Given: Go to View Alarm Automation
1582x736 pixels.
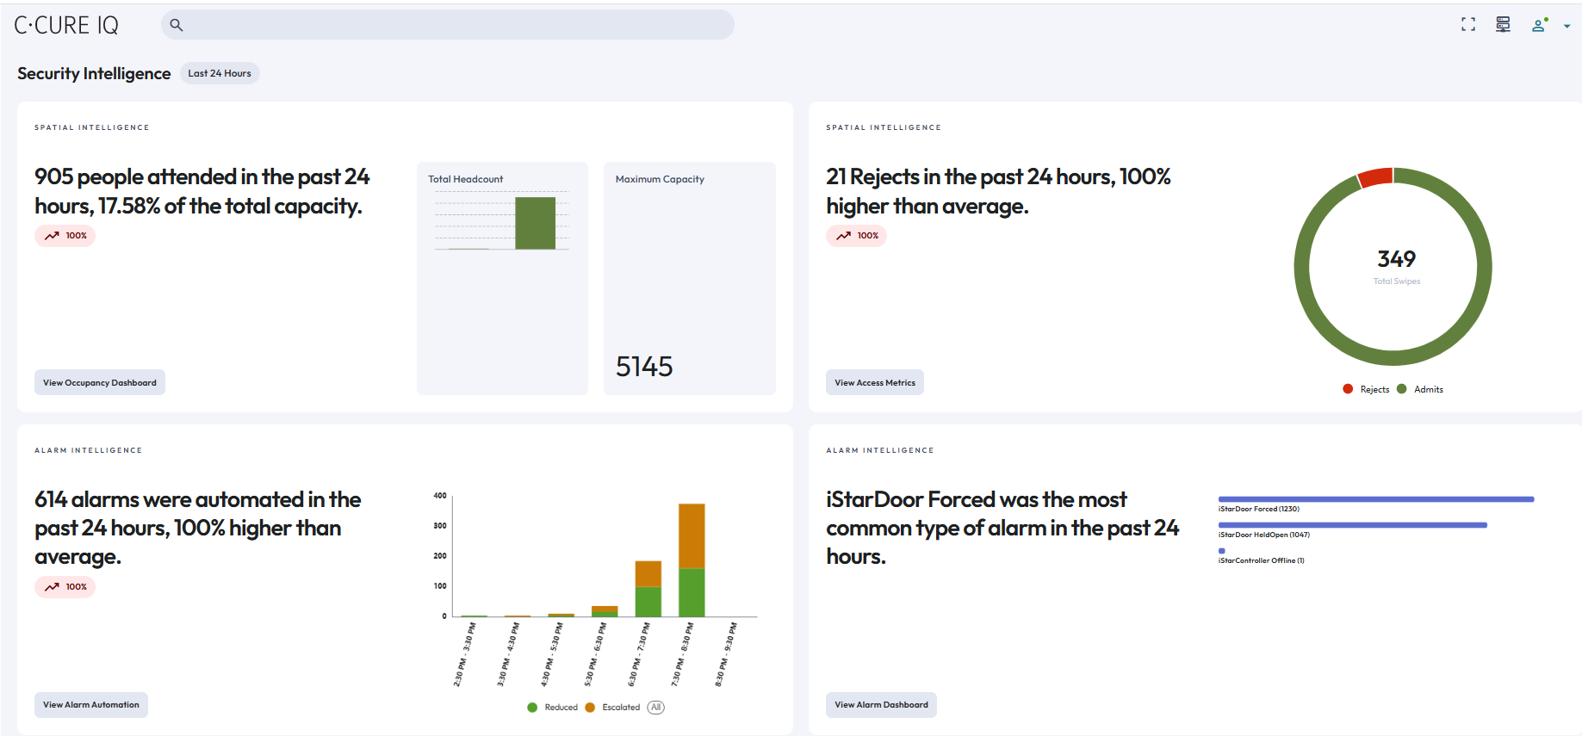Looking at the screenshot, I should coord(91,705).
